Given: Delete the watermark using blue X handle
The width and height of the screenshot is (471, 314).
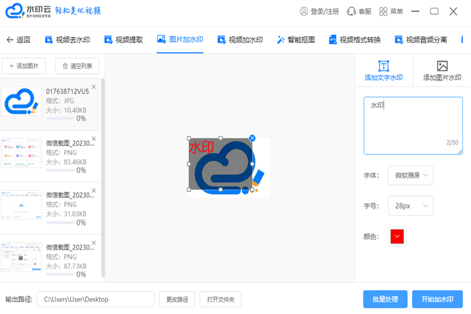Looking at the screenshot, I should [252, 138].
